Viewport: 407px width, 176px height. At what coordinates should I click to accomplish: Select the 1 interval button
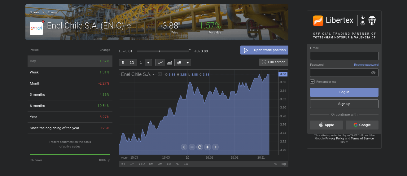click(x=141, y=63)
